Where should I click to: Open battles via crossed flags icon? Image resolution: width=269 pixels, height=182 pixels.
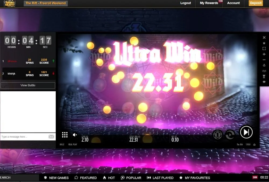pos(264,71)
